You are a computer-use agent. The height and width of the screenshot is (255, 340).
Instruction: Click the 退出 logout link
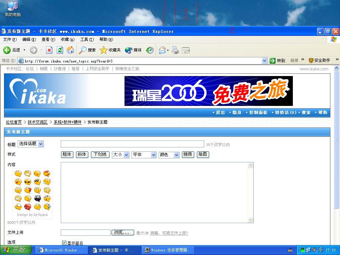tap(220, 113)
